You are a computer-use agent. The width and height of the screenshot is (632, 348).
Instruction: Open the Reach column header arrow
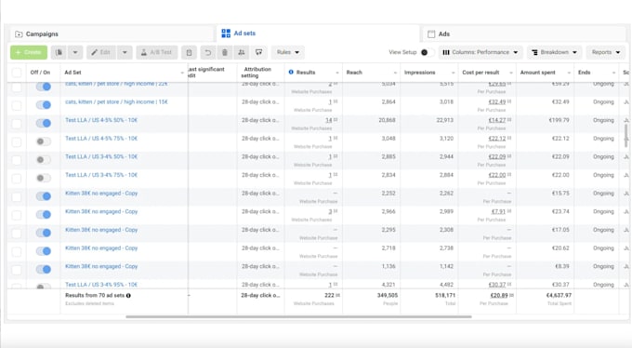click(x=395, y=73)
